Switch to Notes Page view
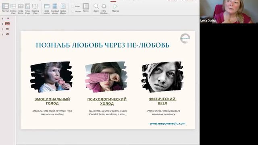Viewport: 258px width, 145px height. [28, 9]
